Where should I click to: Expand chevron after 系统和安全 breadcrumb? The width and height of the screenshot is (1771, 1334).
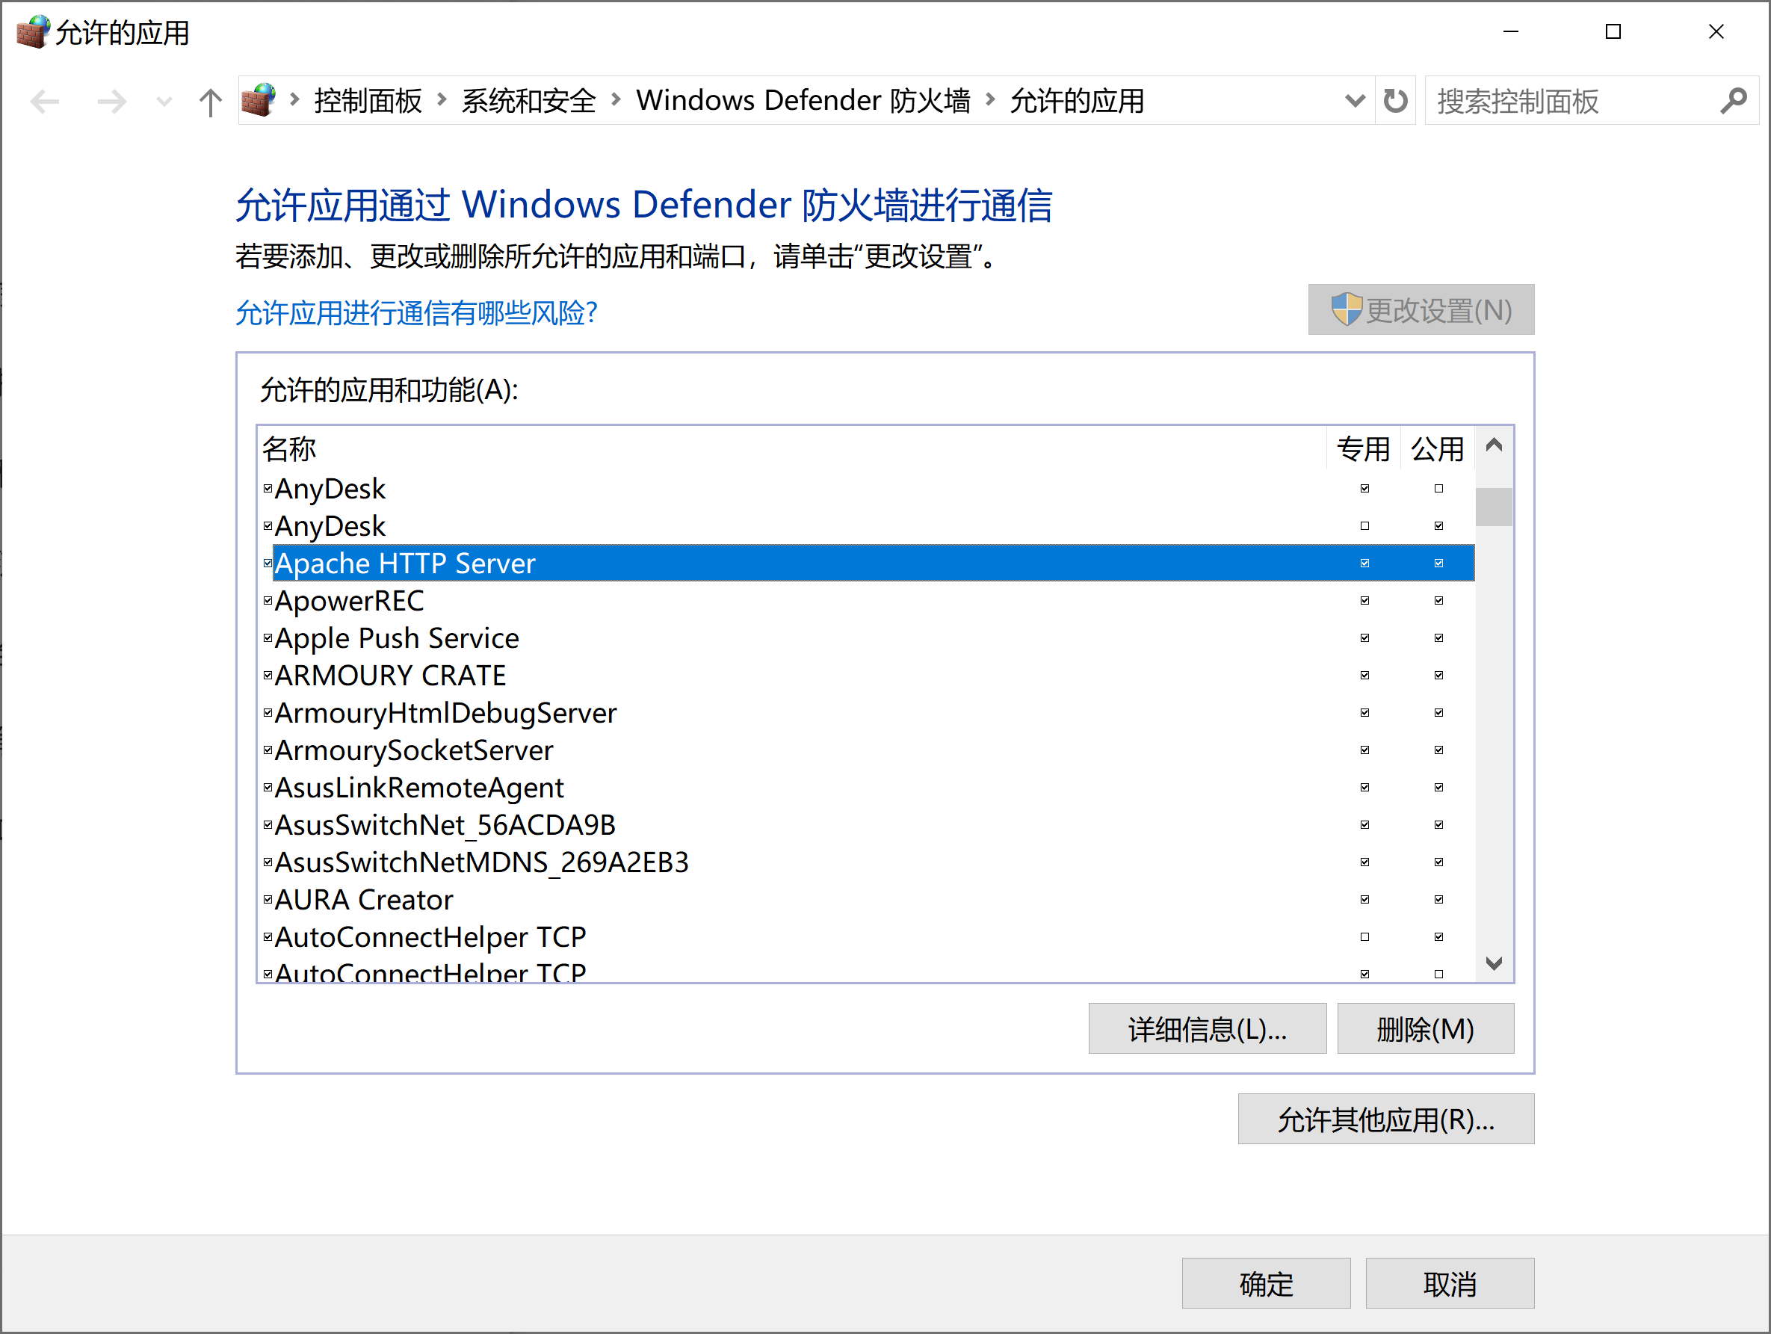coord(616,99)
